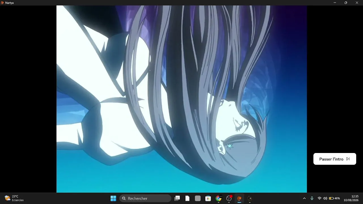Launch Microsoft Store from the taskbar

pyautogui.click(x=208, y=198)
